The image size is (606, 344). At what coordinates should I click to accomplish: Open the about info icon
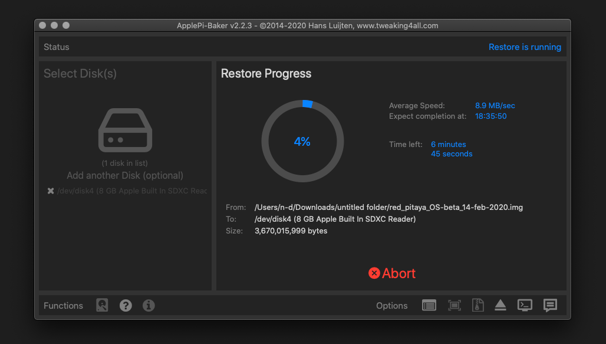click(x=149, y=305)
